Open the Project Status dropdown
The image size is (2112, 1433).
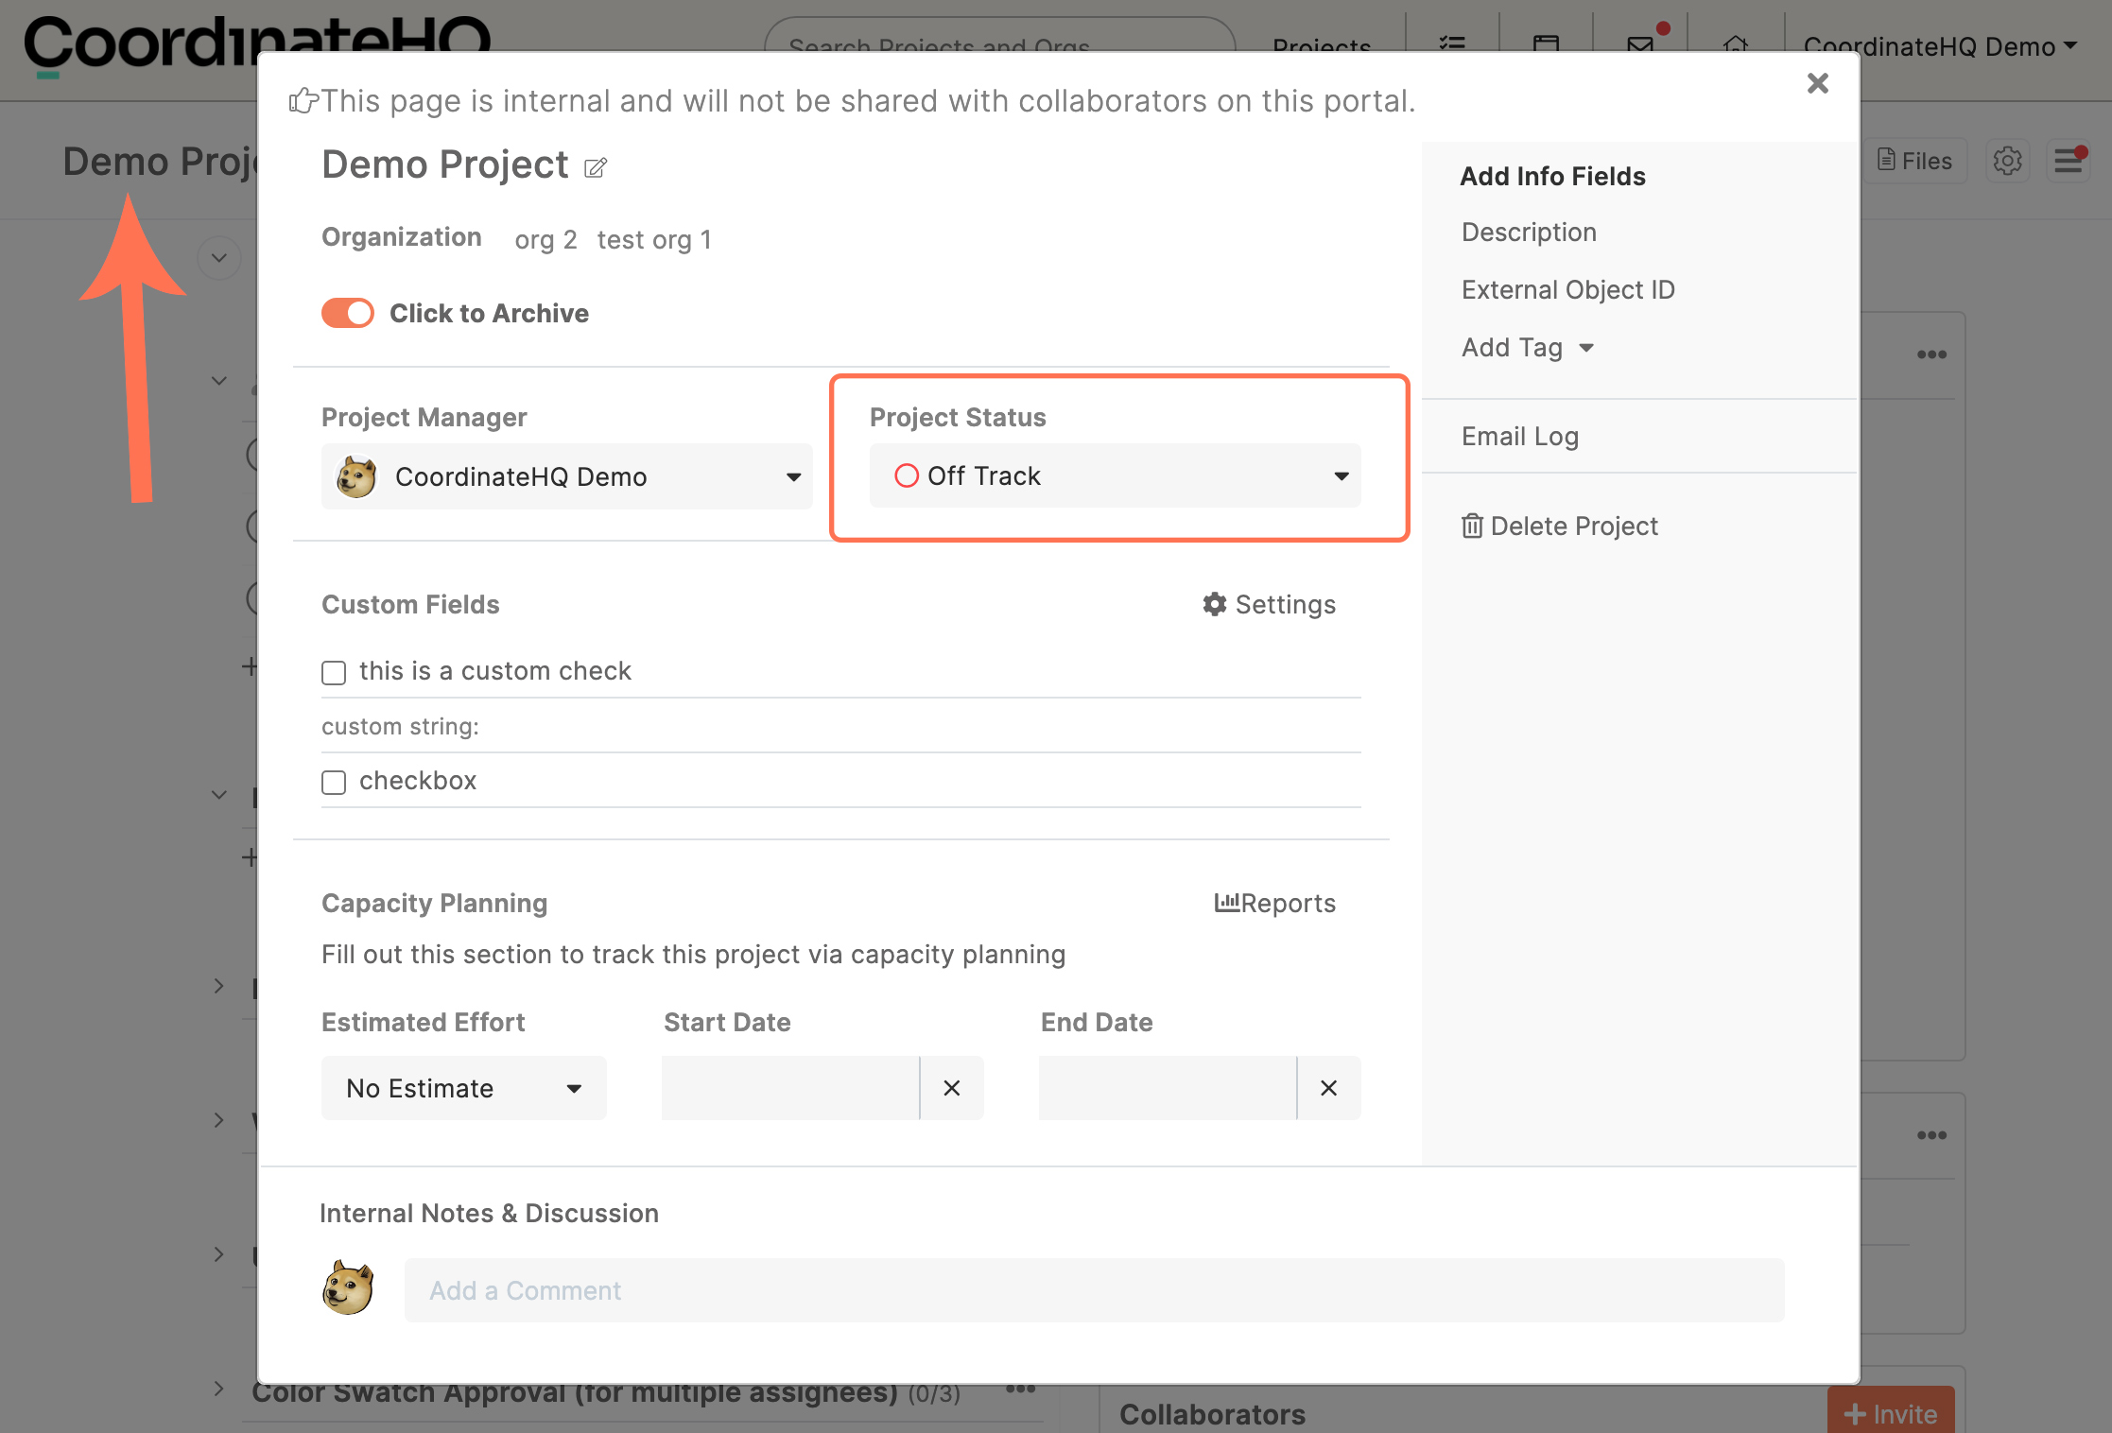pos(1116,475)
